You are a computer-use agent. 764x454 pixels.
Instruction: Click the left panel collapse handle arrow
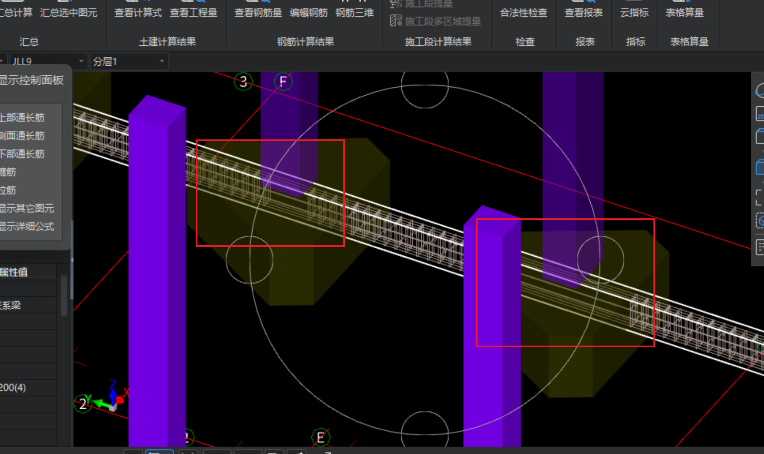pos(72,260)
